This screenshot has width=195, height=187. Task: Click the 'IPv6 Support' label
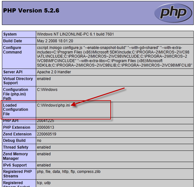[15, 165]
